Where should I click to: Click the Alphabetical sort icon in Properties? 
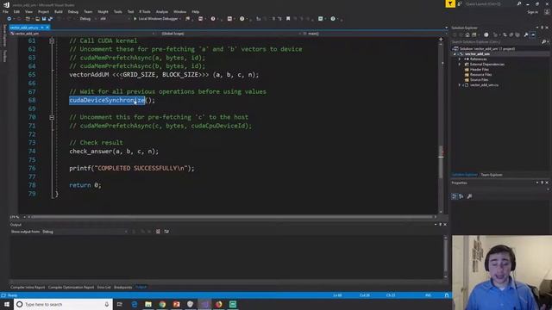pyautogui.click(x=461, y=196)
